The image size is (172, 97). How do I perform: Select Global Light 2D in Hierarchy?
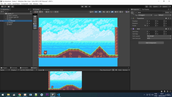tap(13, 17)
